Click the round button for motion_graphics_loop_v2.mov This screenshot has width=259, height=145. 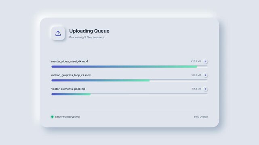point(205,75)
